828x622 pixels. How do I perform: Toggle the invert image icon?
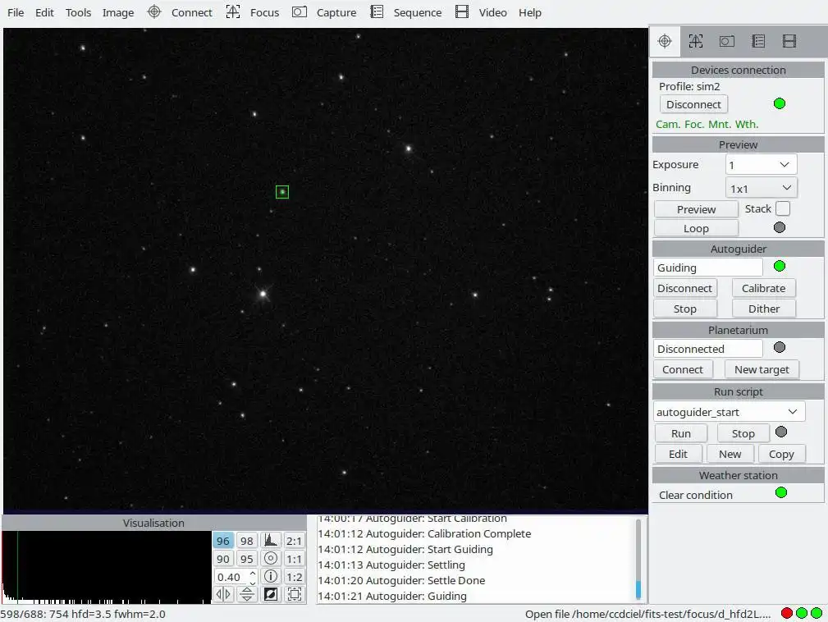tap(270, 595)
